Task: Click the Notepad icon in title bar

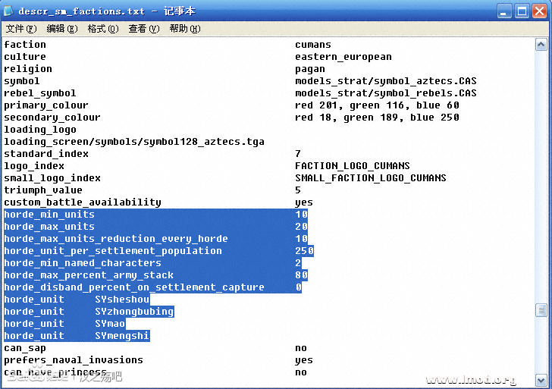Action: coord(9,11)
